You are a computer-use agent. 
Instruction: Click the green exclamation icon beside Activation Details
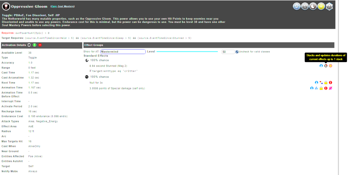coord(35,45)
